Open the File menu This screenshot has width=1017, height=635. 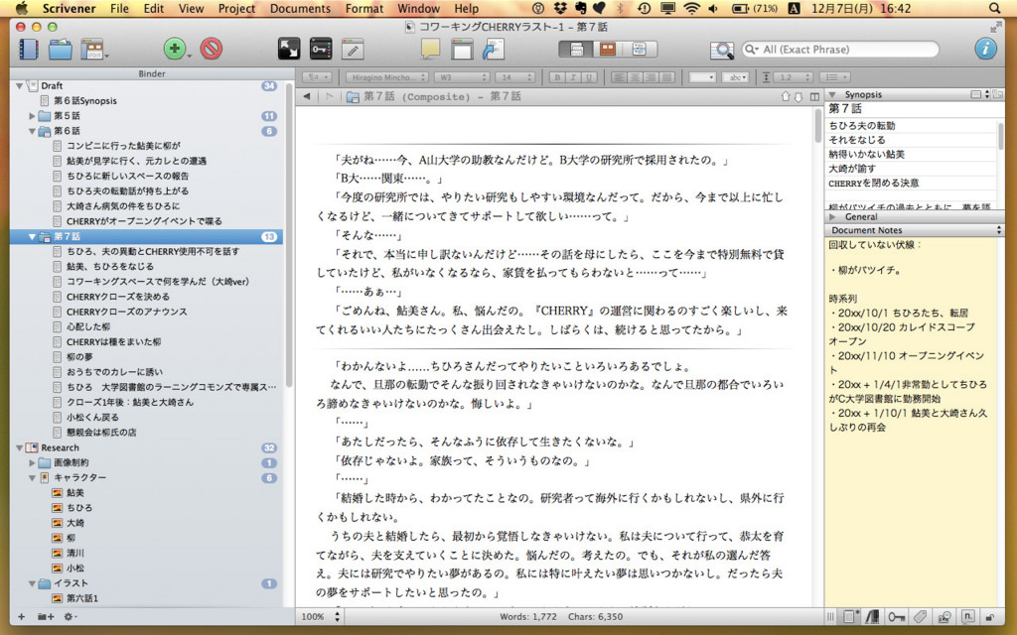(119, 8)
